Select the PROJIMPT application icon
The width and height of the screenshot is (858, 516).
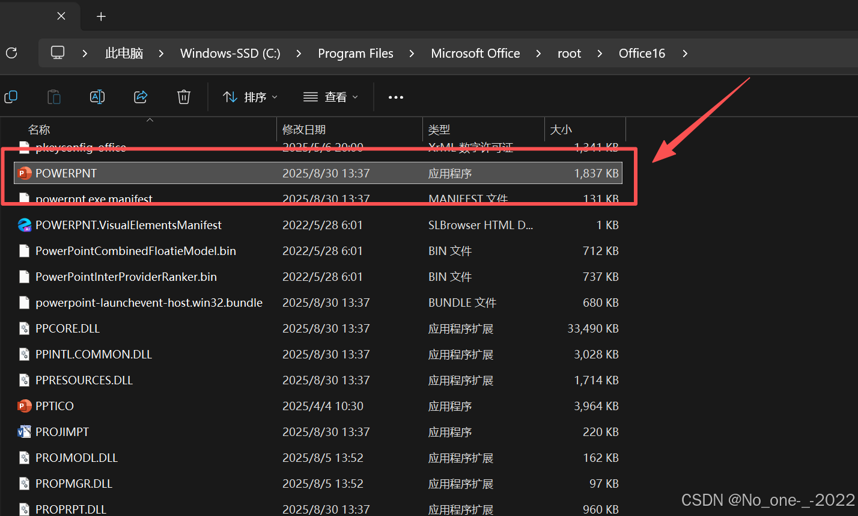tap(25, 432)
